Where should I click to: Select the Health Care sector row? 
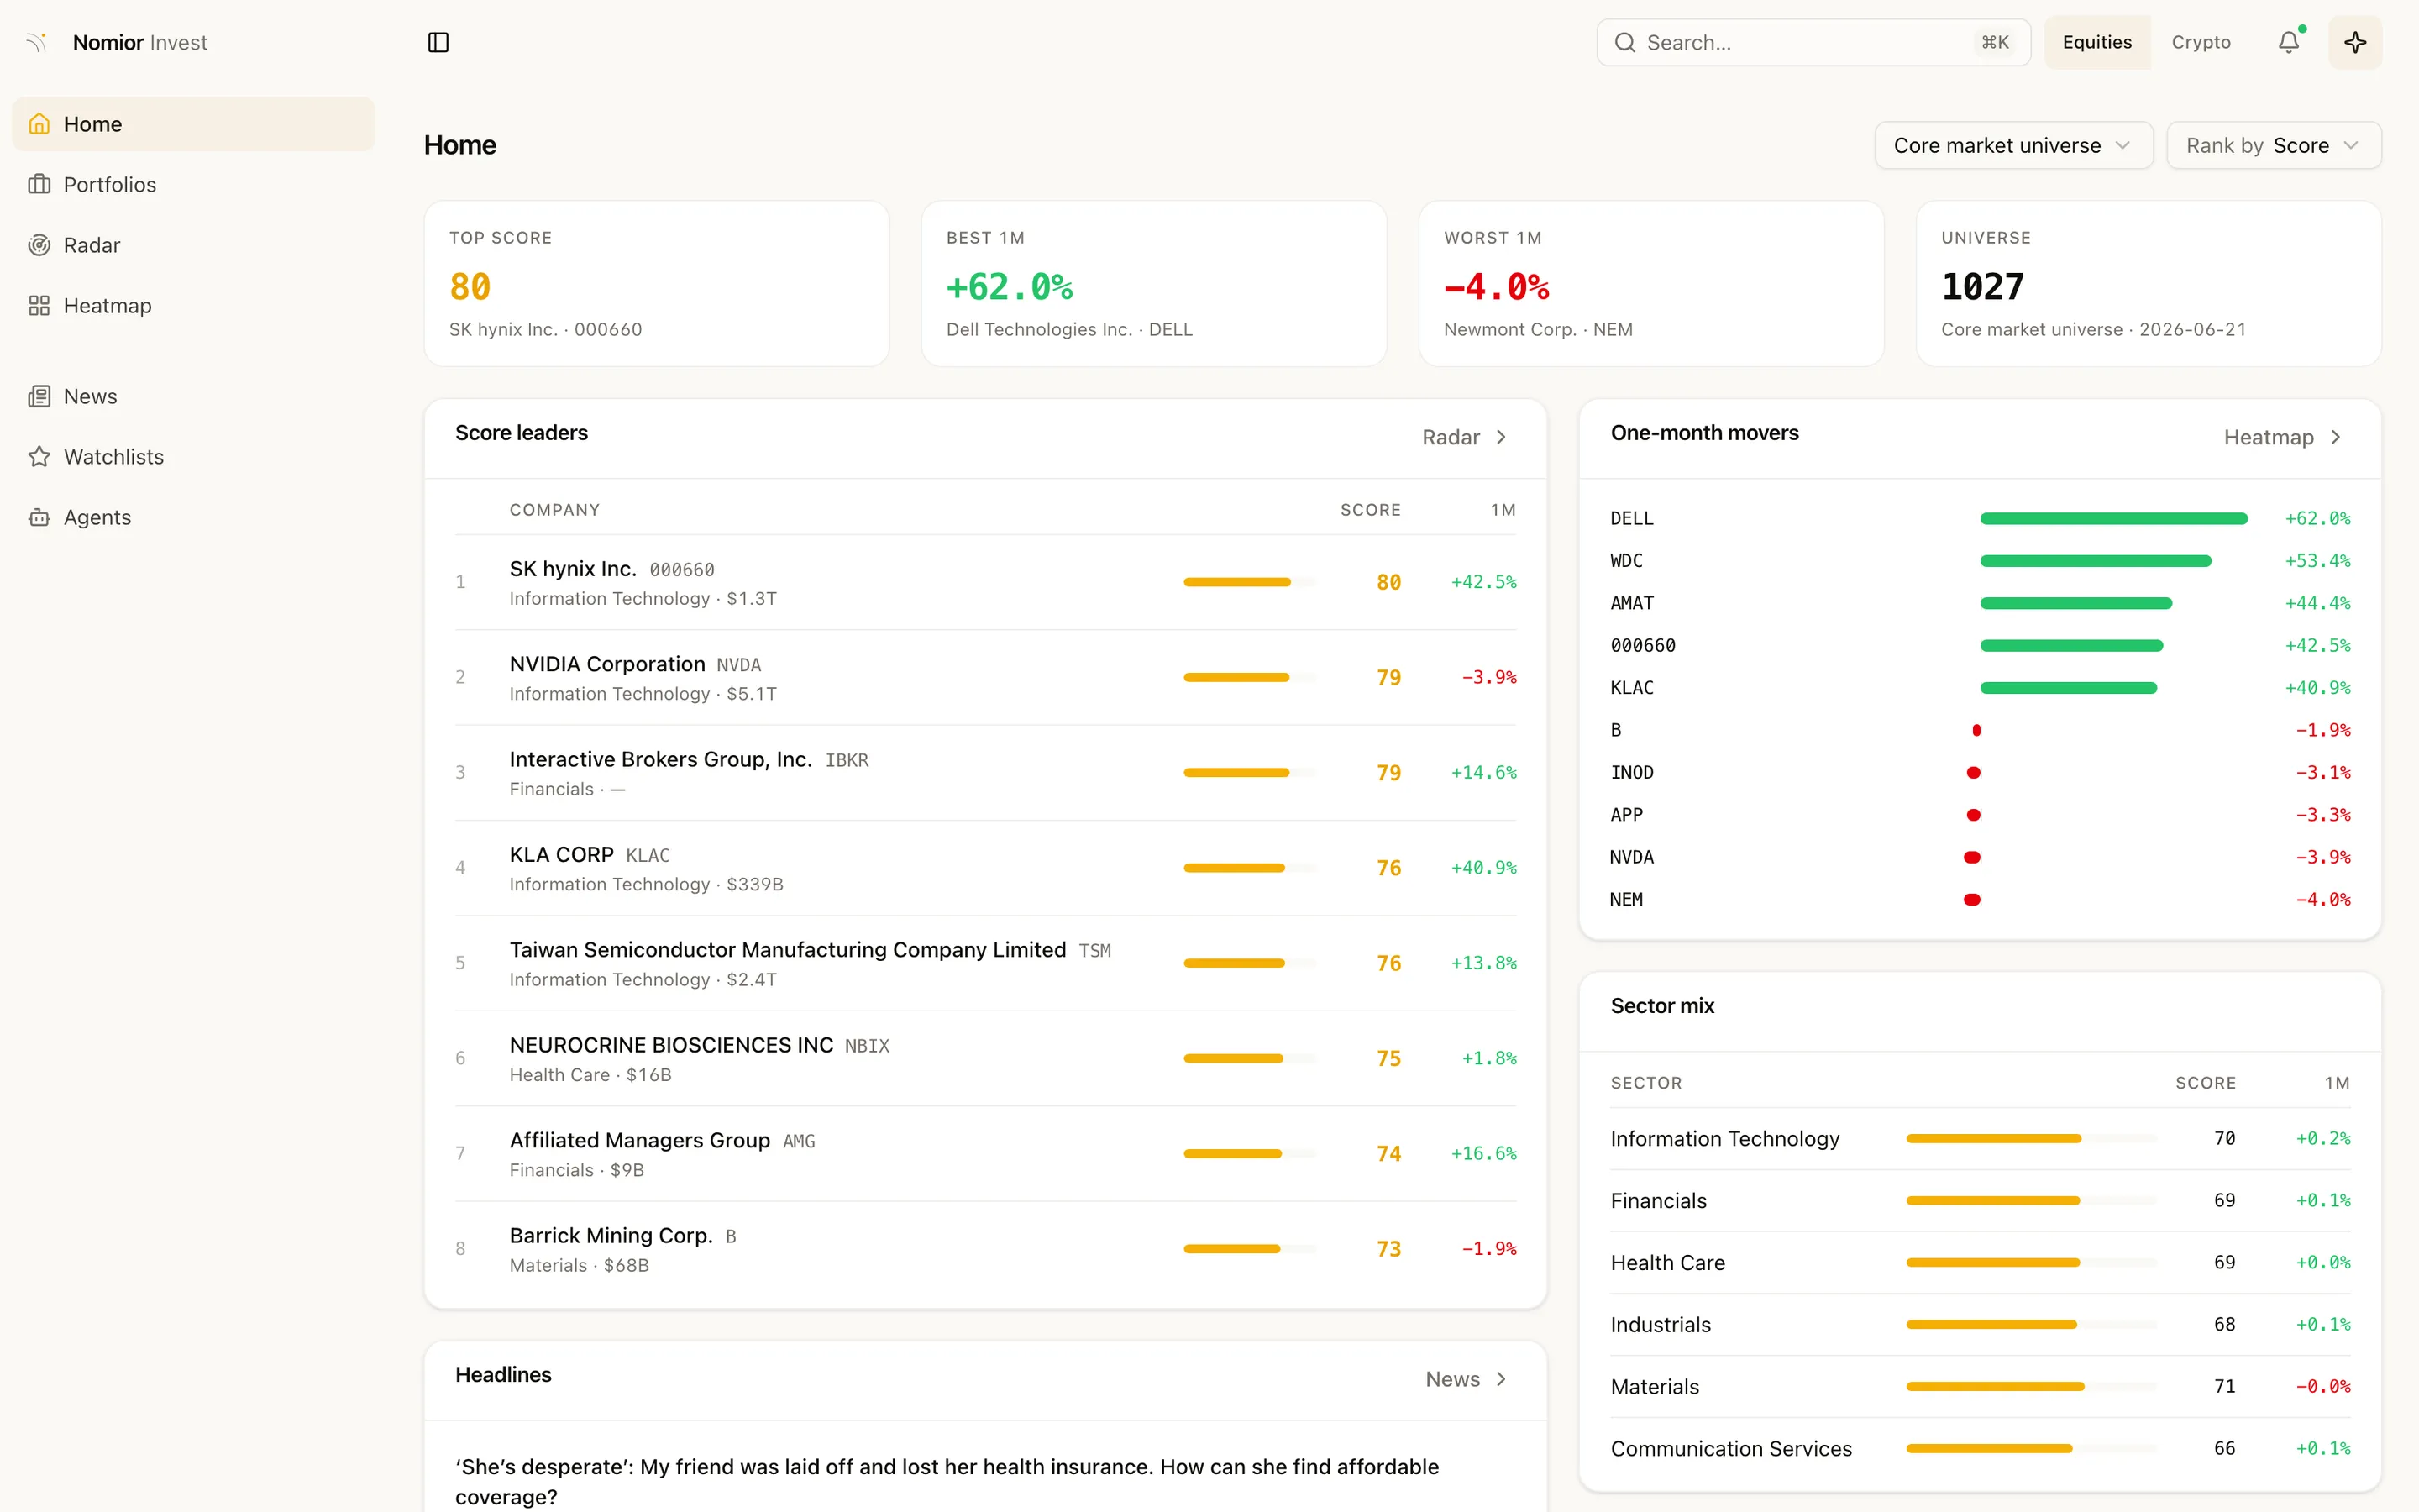(x=1981, y=1262)
